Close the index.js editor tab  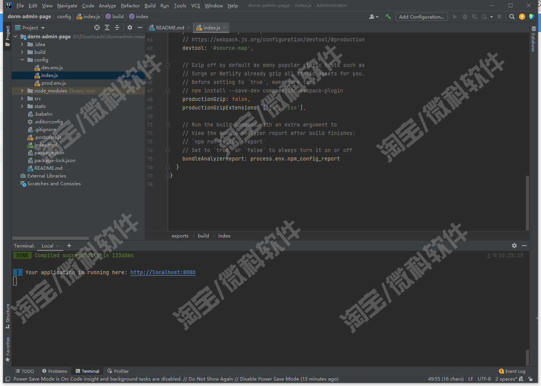(x=225, y=28)
